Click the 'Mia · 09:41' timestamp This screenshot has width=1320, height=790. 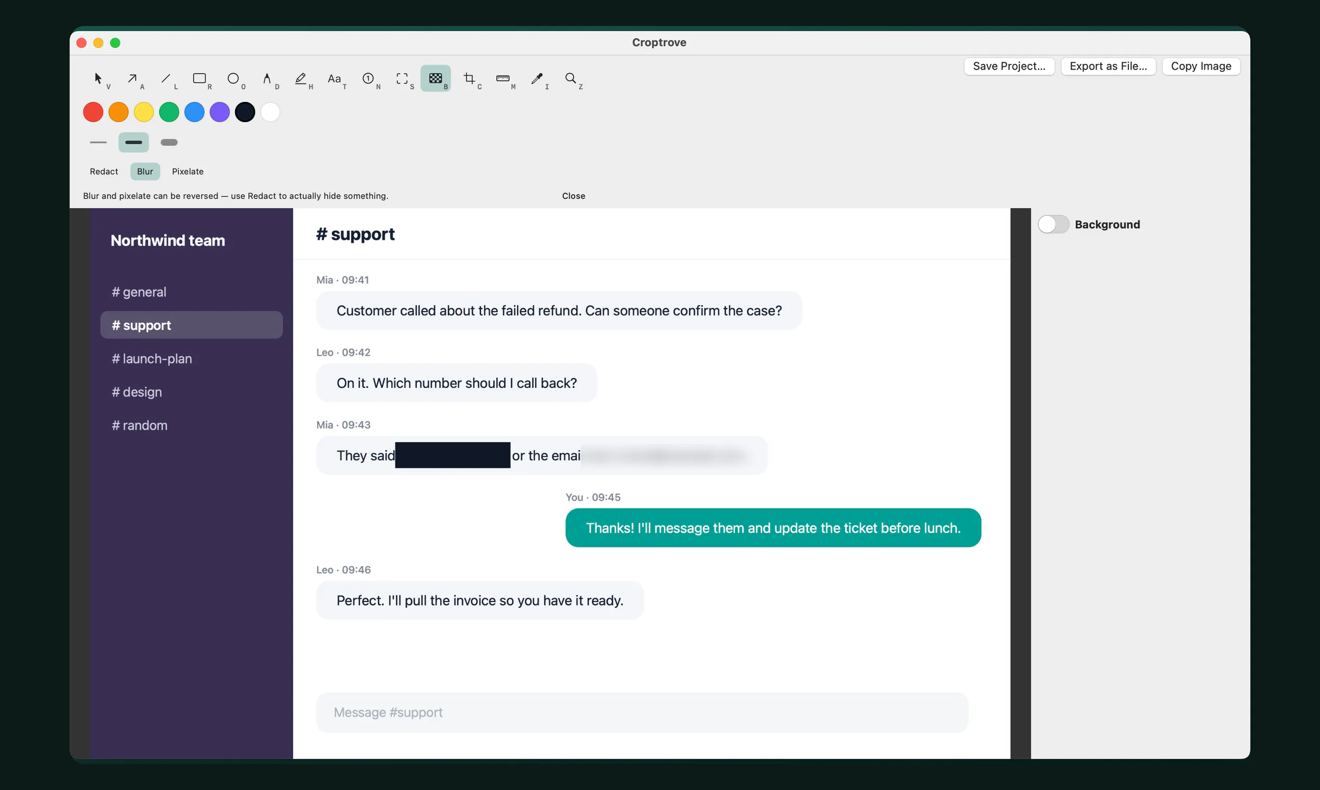[x=342, y=280]
